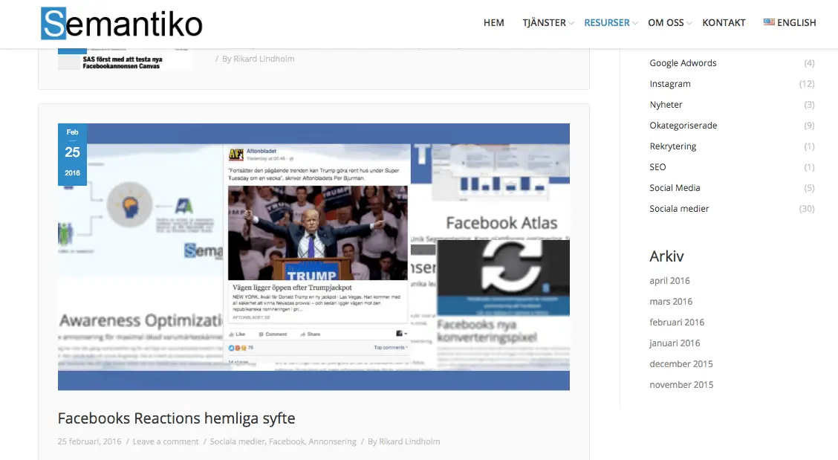The height and width of the screenshot is (460, 838).
Task: Expand the Tjänster menu chevron
Action: (x=571, y=24)
